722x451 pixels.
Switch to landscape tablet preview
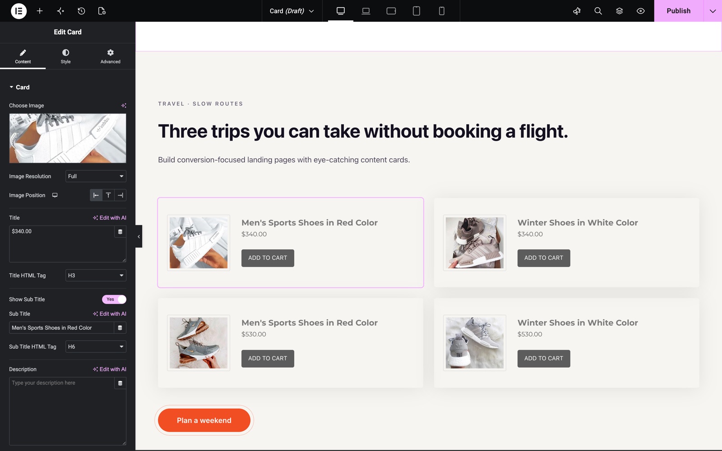pos(391,11)
